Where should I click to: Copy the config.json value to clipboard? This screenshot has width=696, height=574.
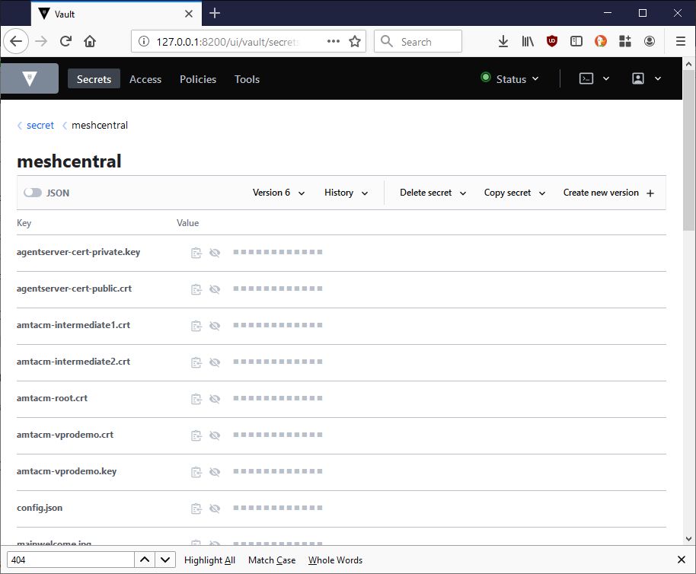point(196,508)
